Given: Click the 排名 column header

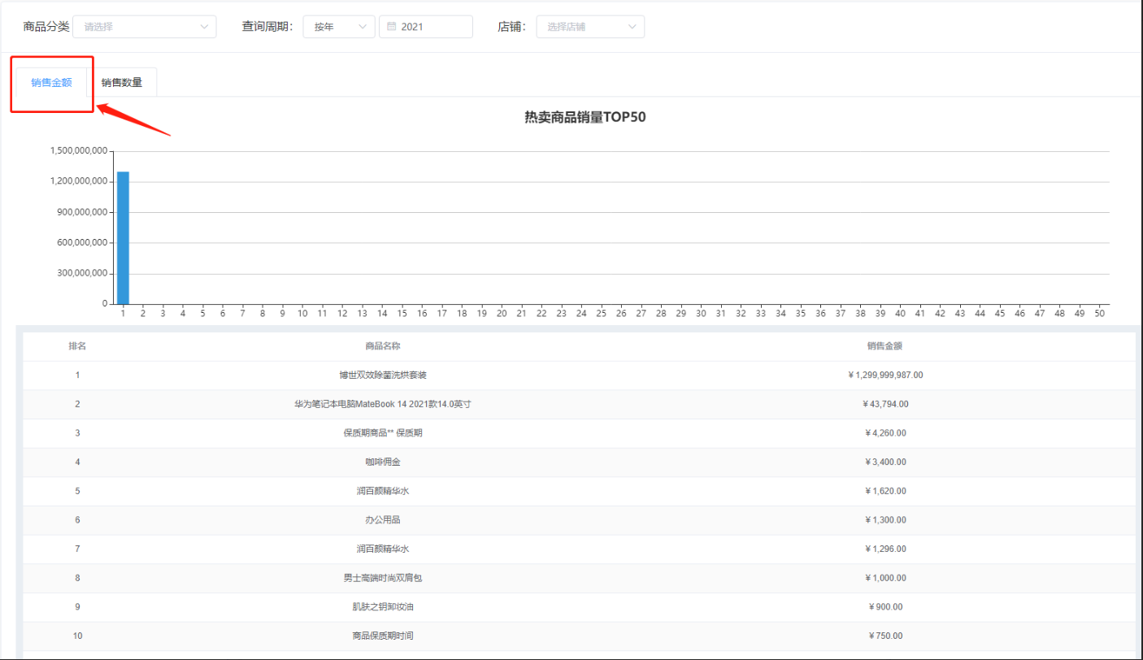Looking at the screenshot, I should coord(77,346).
